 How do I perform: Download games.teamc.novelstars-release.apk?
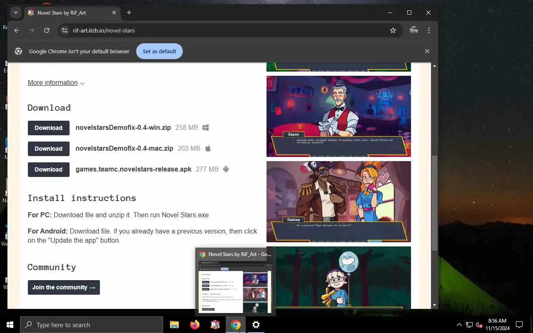coord(49,169)
